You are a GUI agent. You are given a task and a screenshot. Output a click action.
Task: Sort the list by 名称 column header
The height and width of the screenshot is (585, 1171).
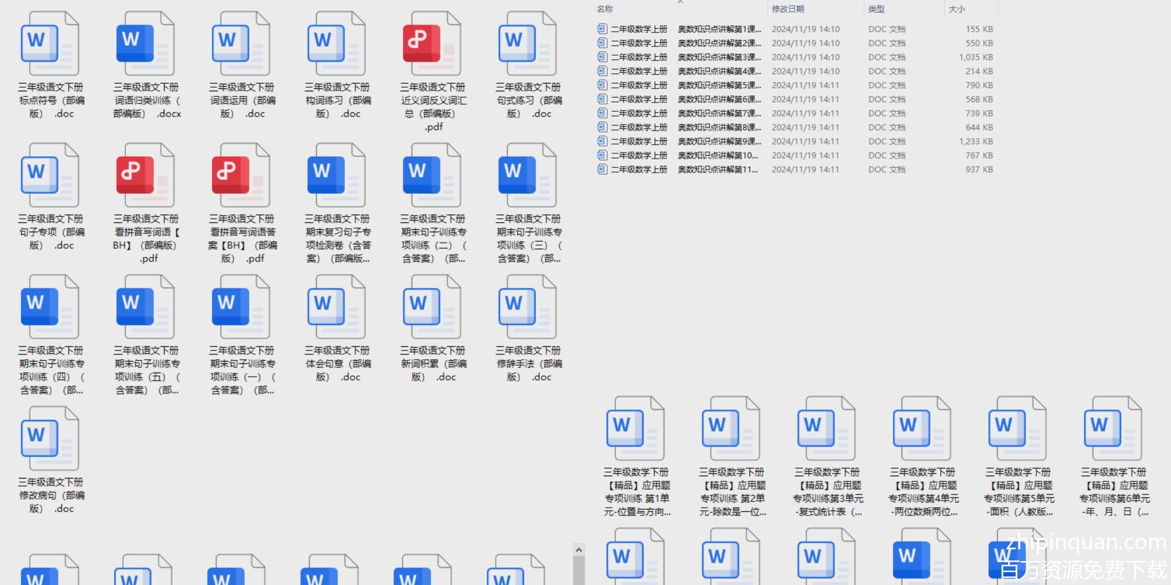605,9
